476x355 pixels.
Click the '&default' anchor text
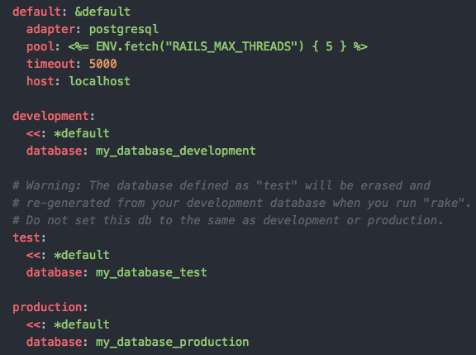pyautogui.click(x=102, y=12)
